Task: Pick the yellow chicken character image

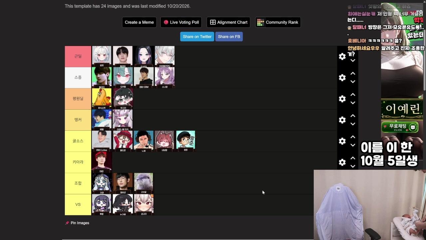Action: pos(102,99)
